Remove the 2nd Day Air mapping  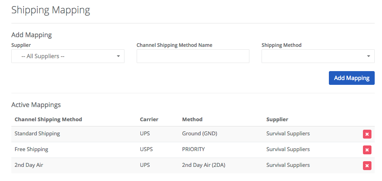(367, 166)
